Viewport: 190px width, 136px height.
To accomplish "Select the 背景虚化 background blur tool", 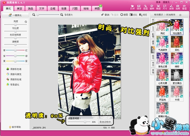I will click(13, 85).
